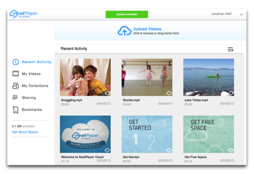Image resolution: width=254 pixels, height=174 pixels.
Task: Select Recent Activity in the sidebar
Action: [37, 62]
